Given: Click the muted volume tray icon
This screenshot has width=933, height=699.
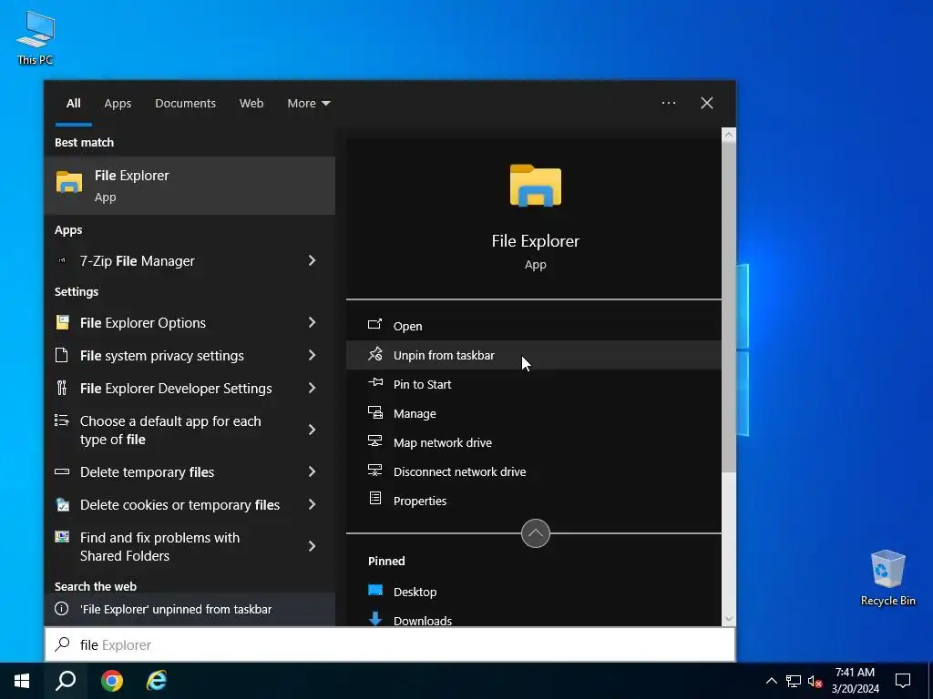Looking at the screenshot, I should click(815, 681).
